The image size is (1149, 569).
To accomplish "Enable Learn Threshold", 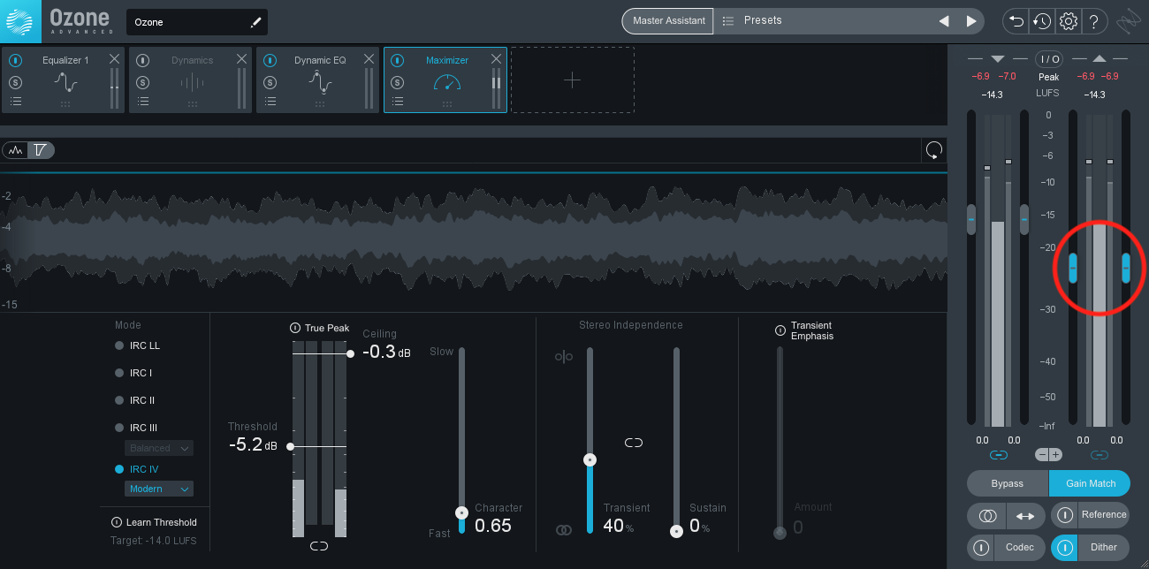I will [154, 522].
